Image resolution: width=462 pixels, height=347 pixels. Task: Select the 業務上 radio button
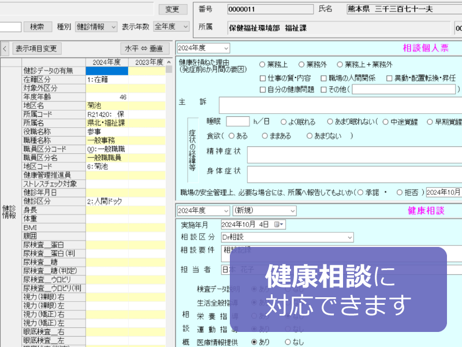(263, 65)
